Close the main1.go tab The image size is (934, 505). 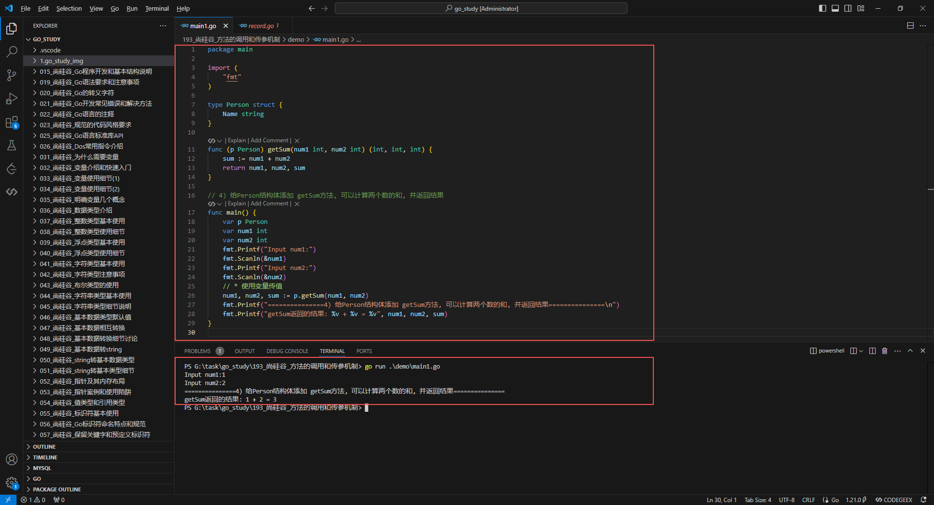[x=226, y=26]
